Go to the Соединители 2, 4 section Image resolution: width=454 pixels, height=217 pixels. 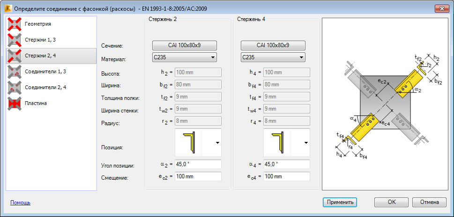tap(51, 87)
